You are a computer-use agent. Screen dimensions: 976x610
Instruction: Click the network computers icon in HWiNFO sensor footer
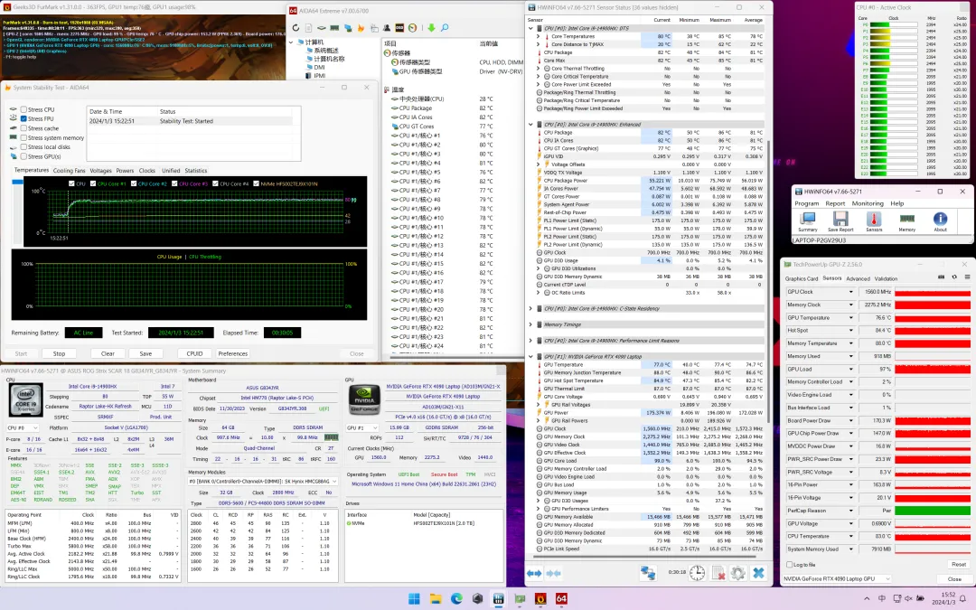[x=648, y=573]
